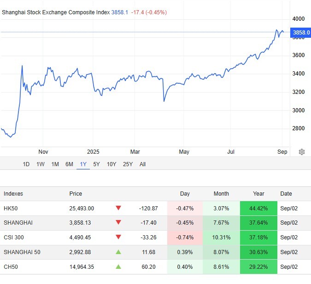Click the 4000 y-axis label
This screenshot has width=311, height=284.
[x=298, y=19]
